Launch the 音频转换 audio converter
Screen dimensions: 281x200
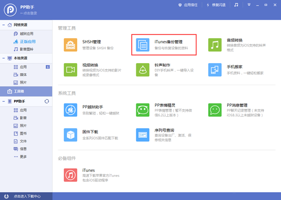pos(214,44)
